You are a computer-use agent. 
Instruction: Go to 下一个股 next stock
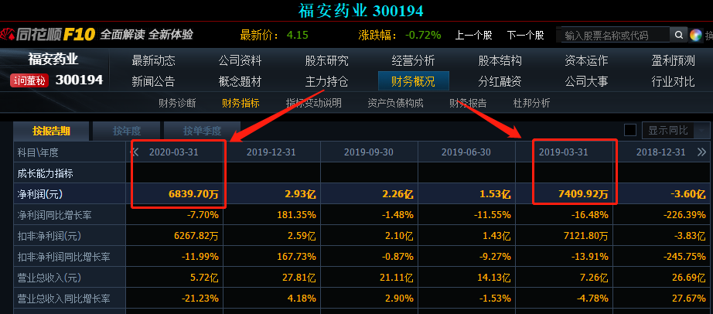526,35
